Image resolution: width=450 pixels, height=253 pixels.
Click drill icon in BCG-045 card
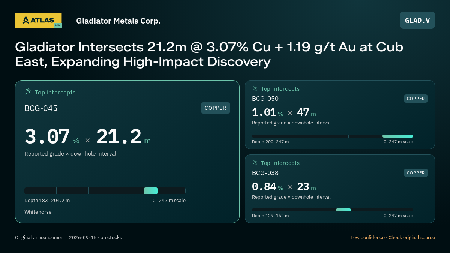click(28, 92)
